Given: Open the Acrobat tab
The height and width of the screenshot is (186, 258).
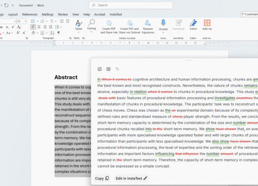Looking at the screenshot, I should (x=99, y=14).
